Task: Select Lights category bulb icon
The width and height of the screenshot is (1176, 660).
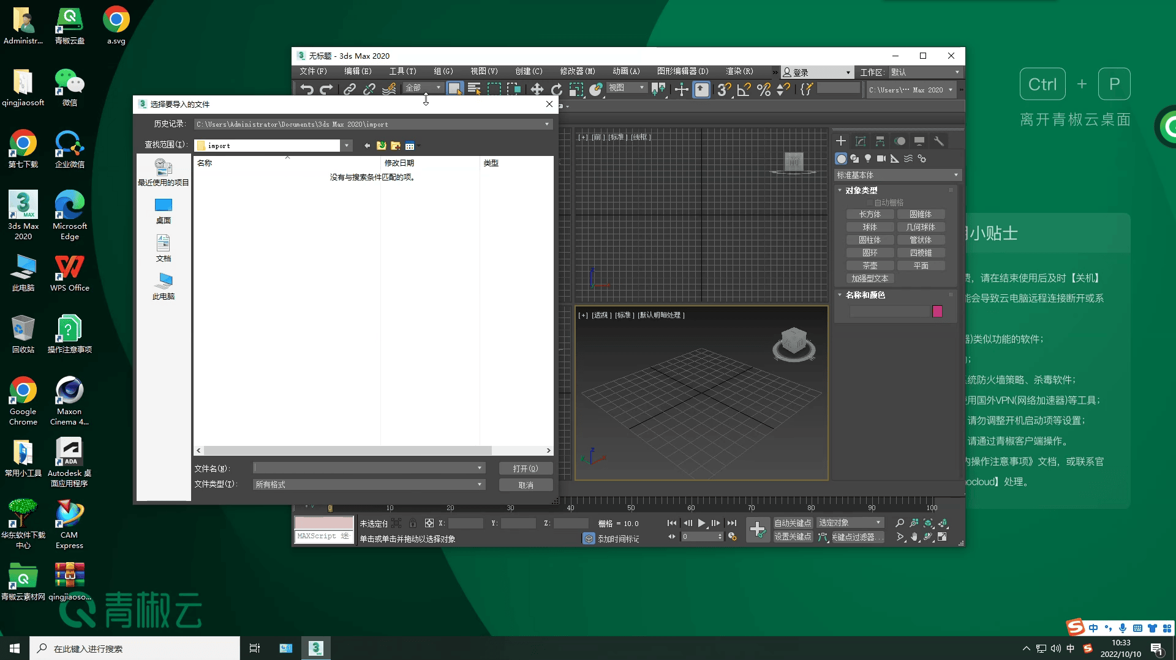Action: [x=868, y=158]
